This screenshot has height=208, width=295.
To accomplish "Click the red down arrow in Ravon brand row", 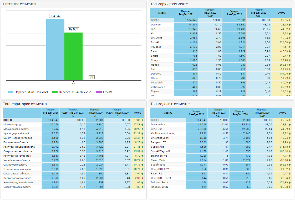I will pyautogui.click(x=290, y=51).
